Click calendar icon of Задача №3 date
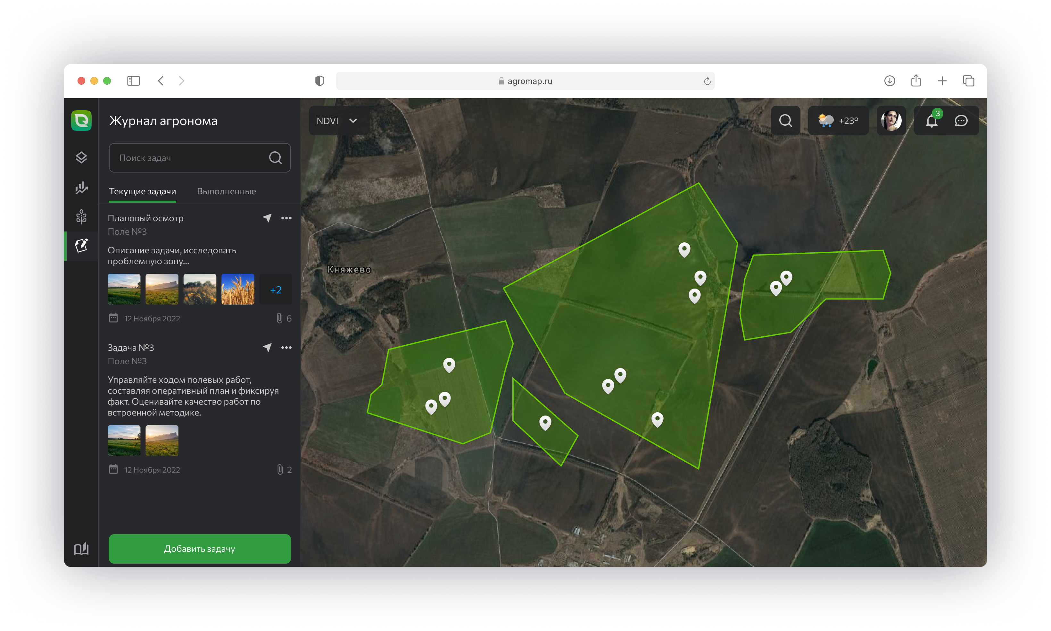1051x631 pixels. click(113, 469)
